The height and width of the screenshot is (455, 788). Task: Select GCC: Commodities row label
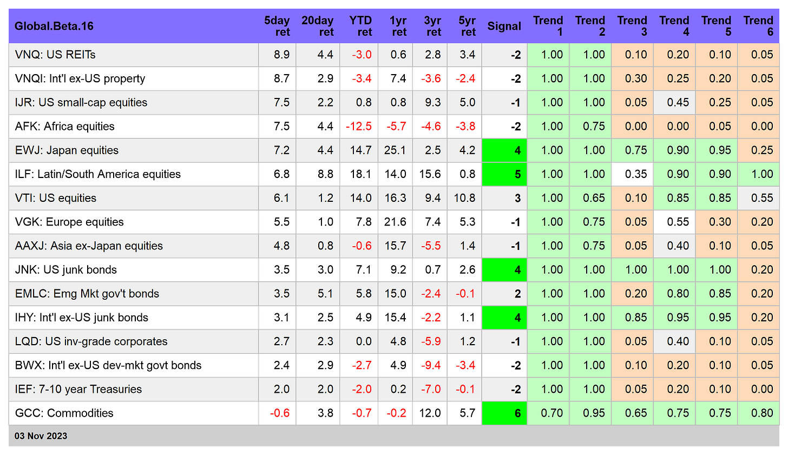coord(64,413)
